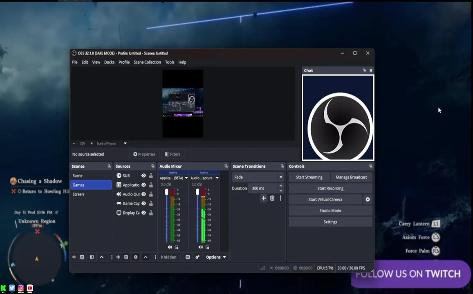
Task: Hide the Audio Output source
Action: (143, 194)
